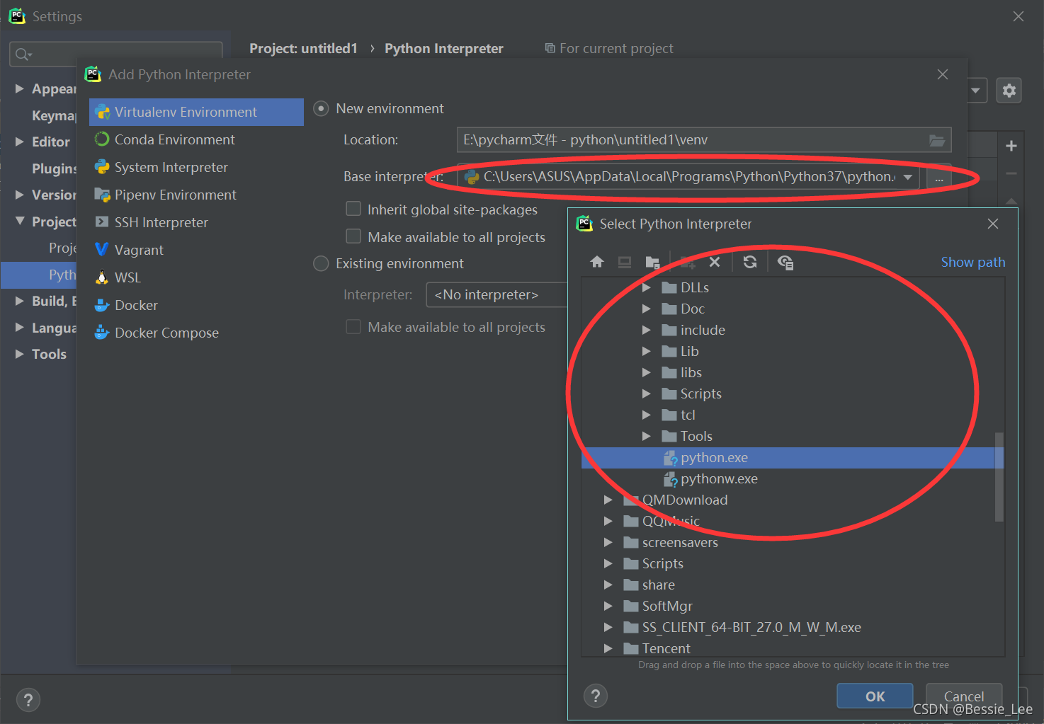Image resolution: width=1044 pixels, height=724 pixels.
Task: Toggle Show Hidden Files and Directories icon
Action: point(785,262)
